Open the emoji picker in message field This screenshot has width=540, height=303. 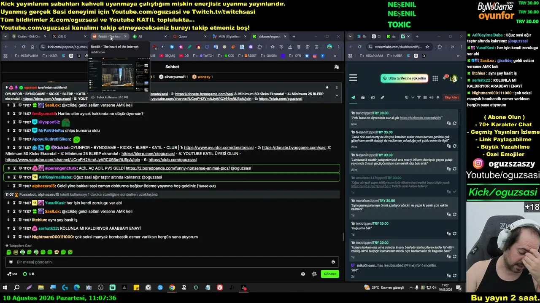(x=333, y=262)
